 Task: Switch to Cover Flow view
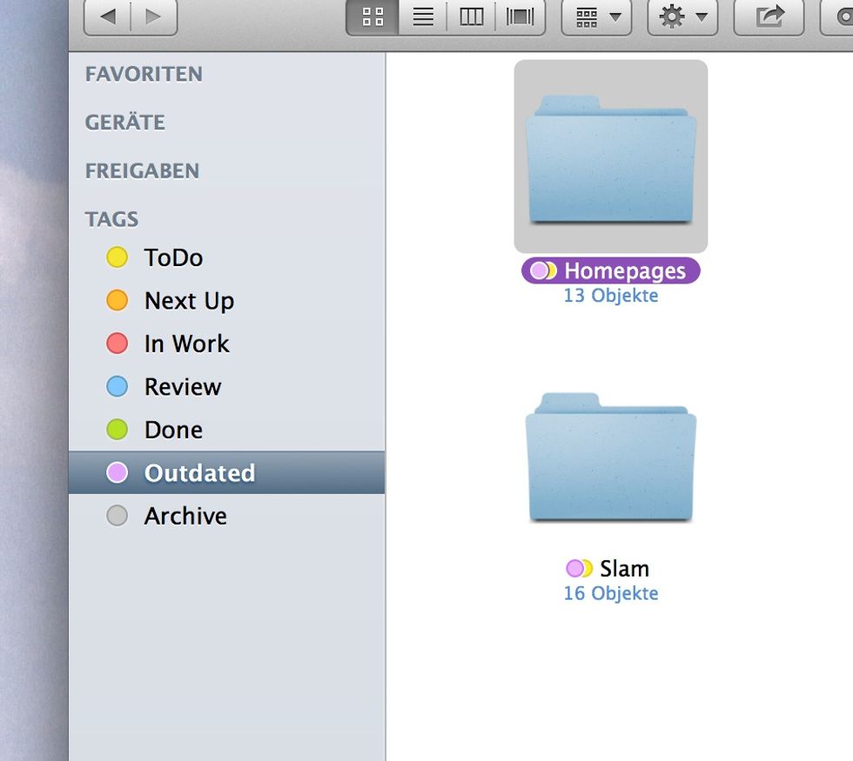[521, 17]
